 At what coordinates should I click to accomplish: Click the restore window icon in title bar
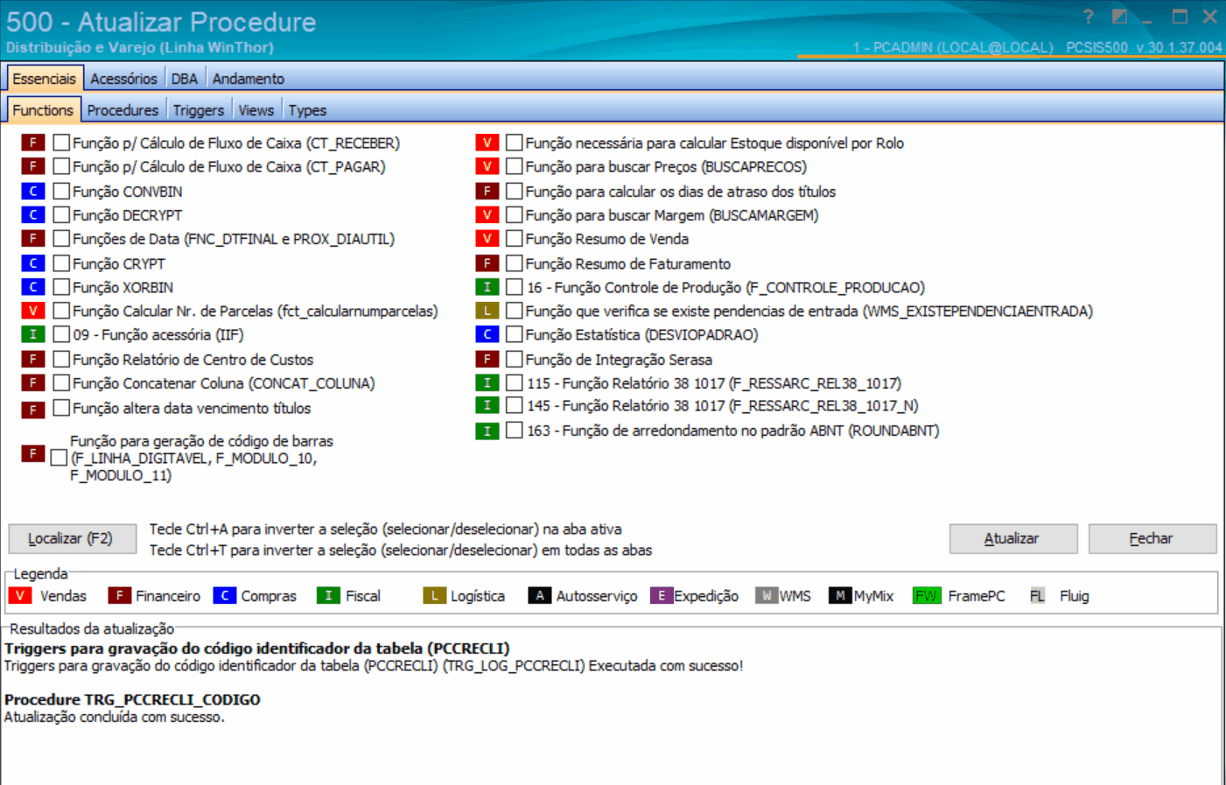[x=1119, y=17]
